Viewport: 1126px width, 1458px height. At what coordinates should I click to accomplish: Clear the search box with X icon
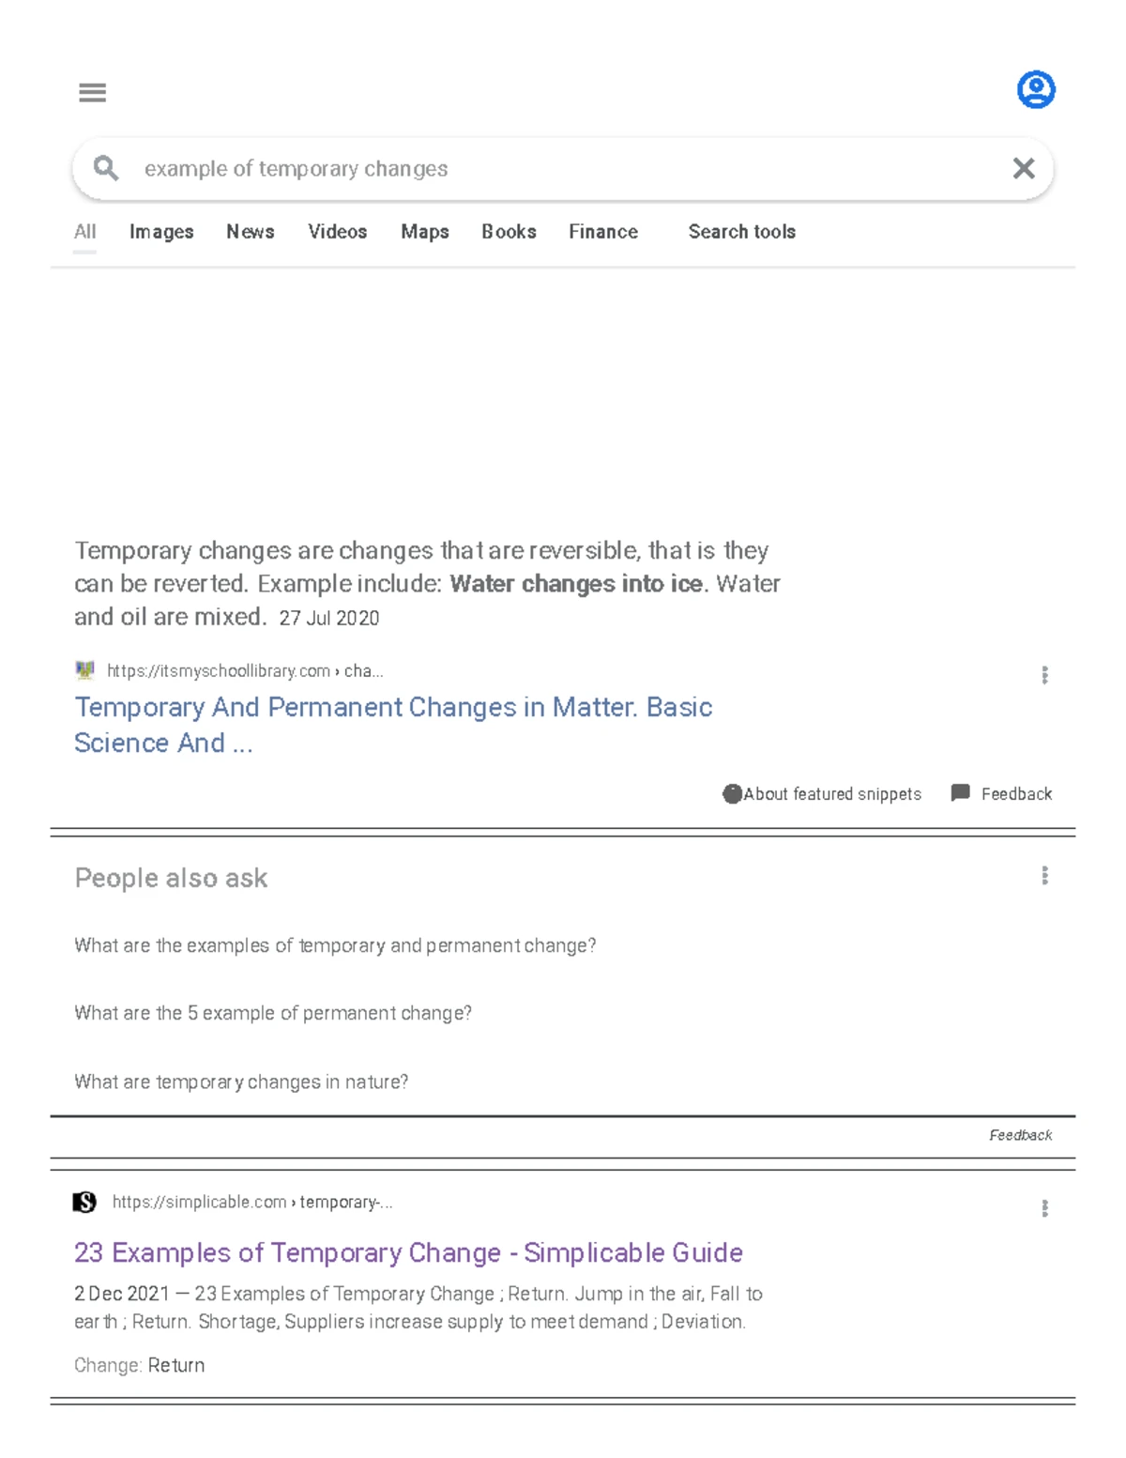[x=1024, y=169]
